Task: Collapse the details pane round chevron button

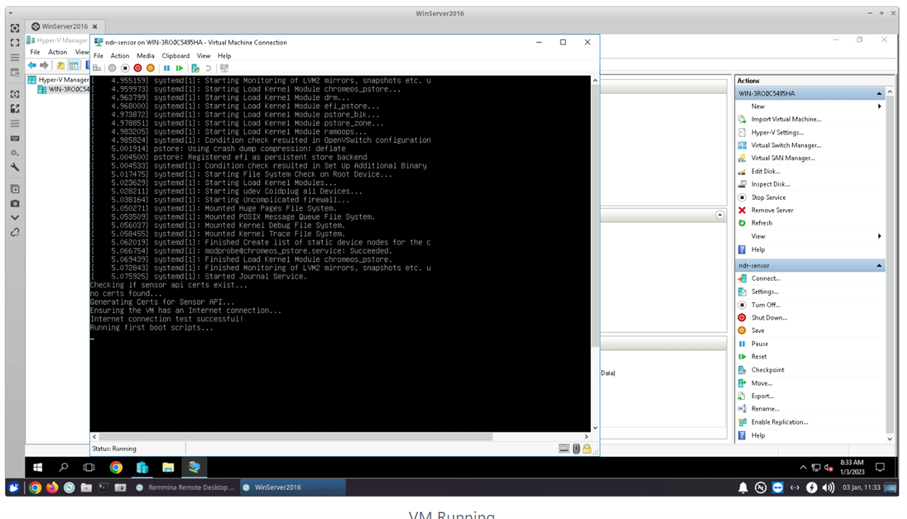Action: [x=720, y=215]
